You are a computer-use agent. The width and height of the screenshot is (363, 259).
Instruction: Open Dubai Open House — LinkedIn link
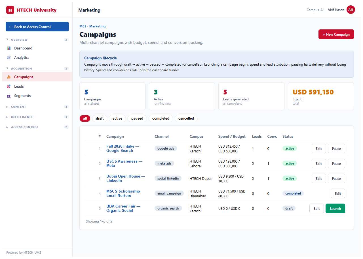coord(126,178)
